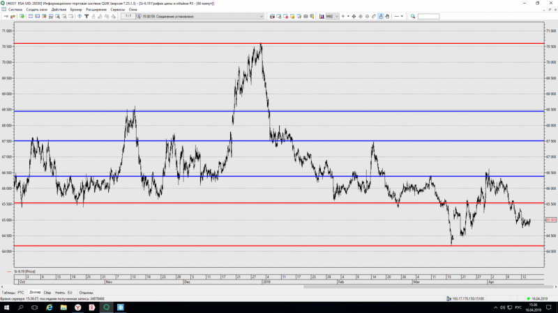
Task: Select the crosshair plus cursor tool
Action: (x=343, y=16)
